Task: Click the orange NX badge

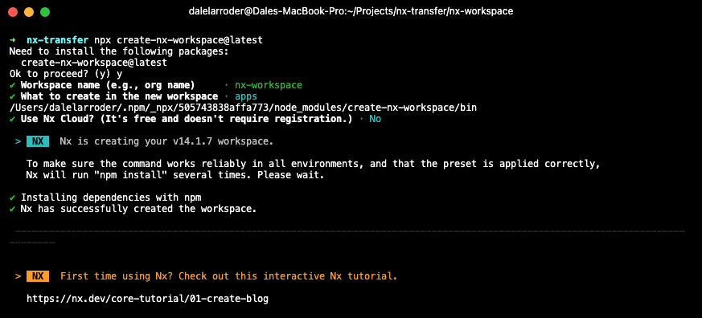Action: coord(38,276)
